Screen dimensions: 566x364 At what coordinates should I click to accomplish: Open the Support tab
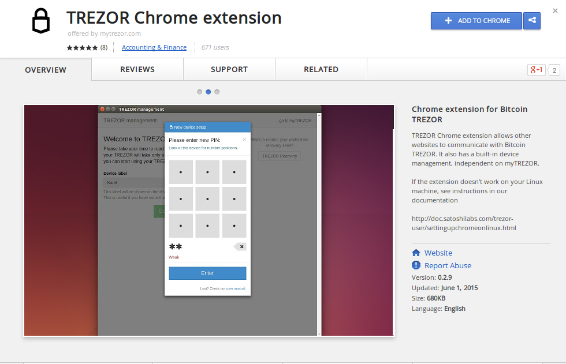pyautogui.click(x=229, y=70)
